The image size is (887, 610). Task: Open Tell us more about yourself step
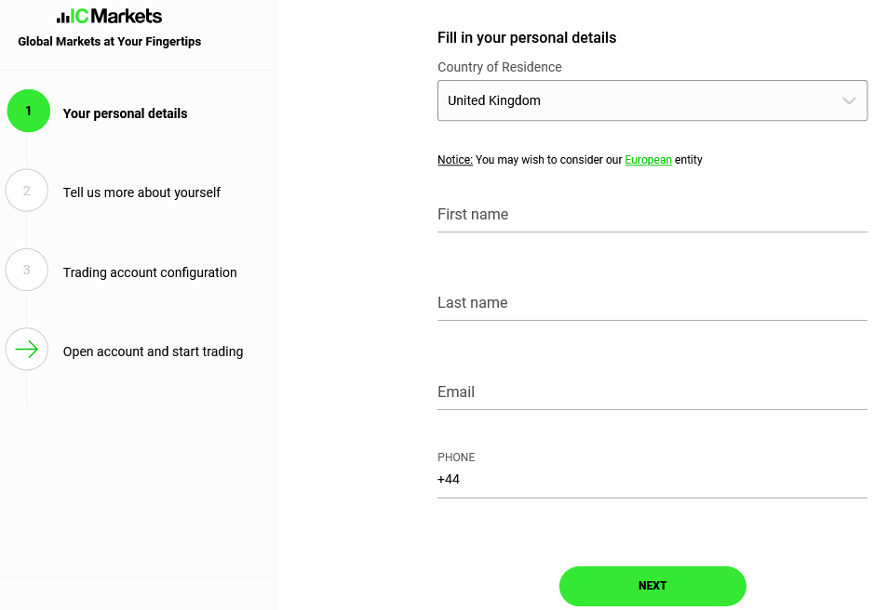[x=141, y=192]
